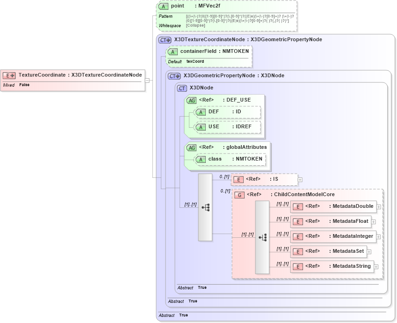Click the NMTOKEN type of class attribute

coord(249,159)
